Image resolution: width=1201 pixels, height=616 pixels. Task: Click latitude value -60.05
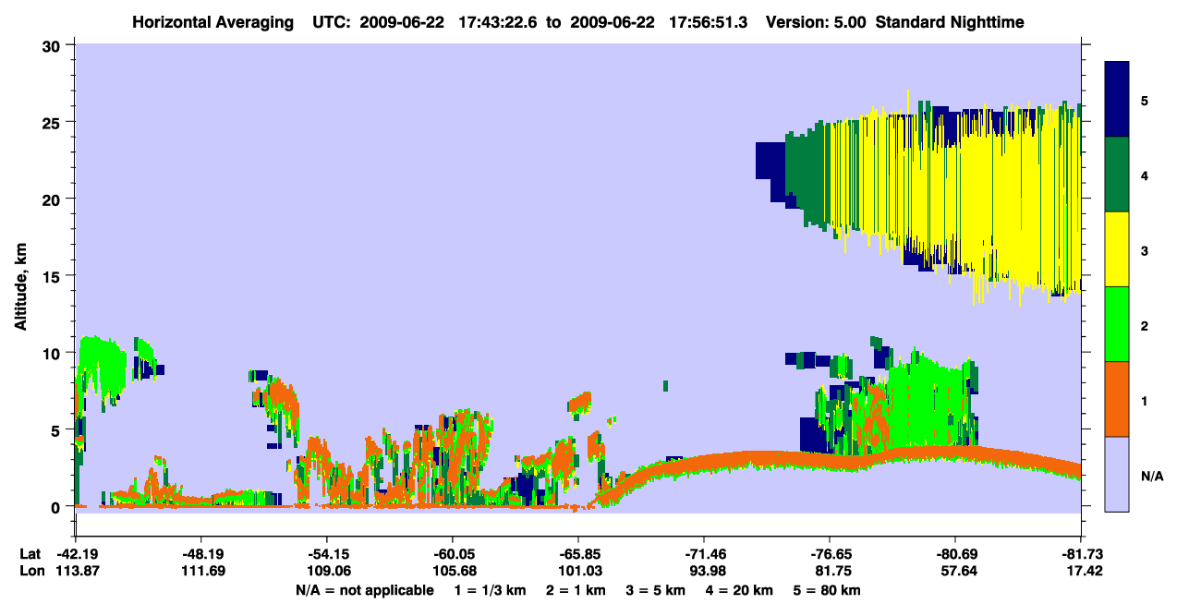click(x=452, y=555)
